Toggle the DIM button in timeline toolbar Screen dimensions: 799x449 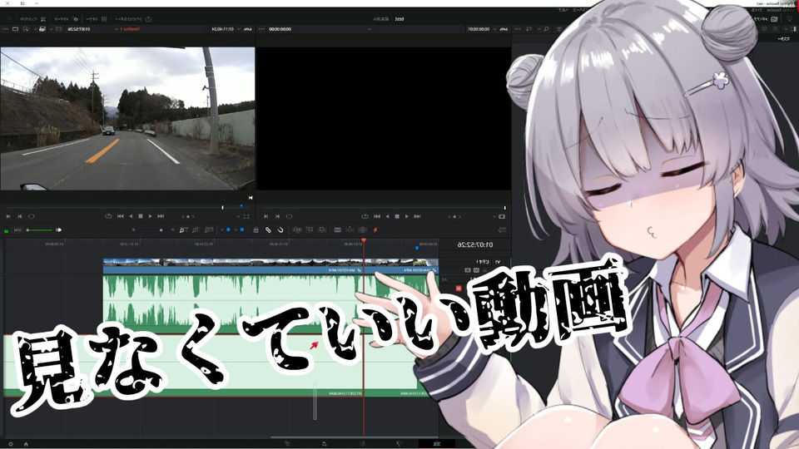17,230
